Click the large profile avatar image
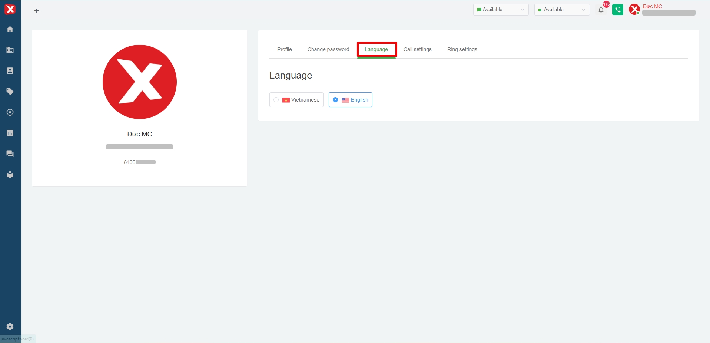The height and width of the screenshot is (343, 710). (x=140, y=82)
